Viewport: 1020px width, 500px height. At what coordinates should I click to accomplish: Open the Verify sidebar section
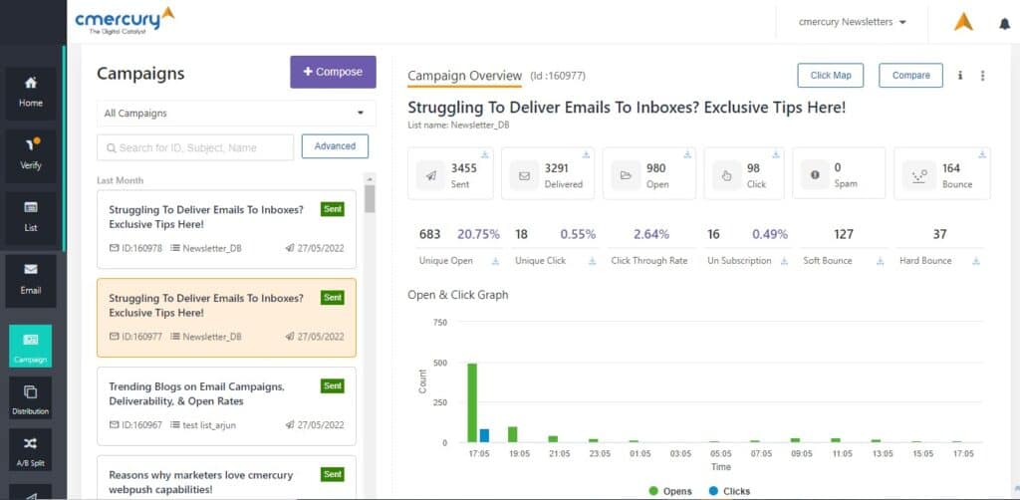click(x=31, y=152)
